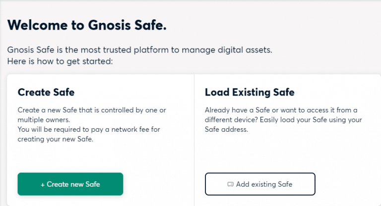The height and width of the screenshot is (206, 381).
Task: Click the 'pay a network fee' sentence
Action: (x=89, y=129)
